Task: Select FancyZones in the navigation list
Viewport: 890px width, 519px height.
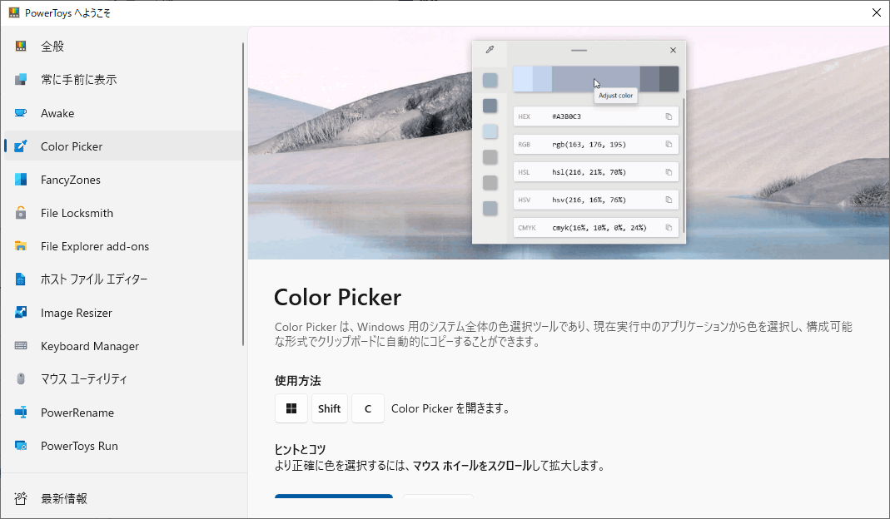Action: tap(123, 180)
